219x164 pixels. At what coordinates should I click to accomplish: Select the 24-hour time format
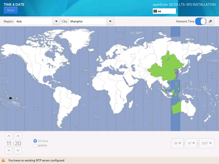tap(35, 141)
